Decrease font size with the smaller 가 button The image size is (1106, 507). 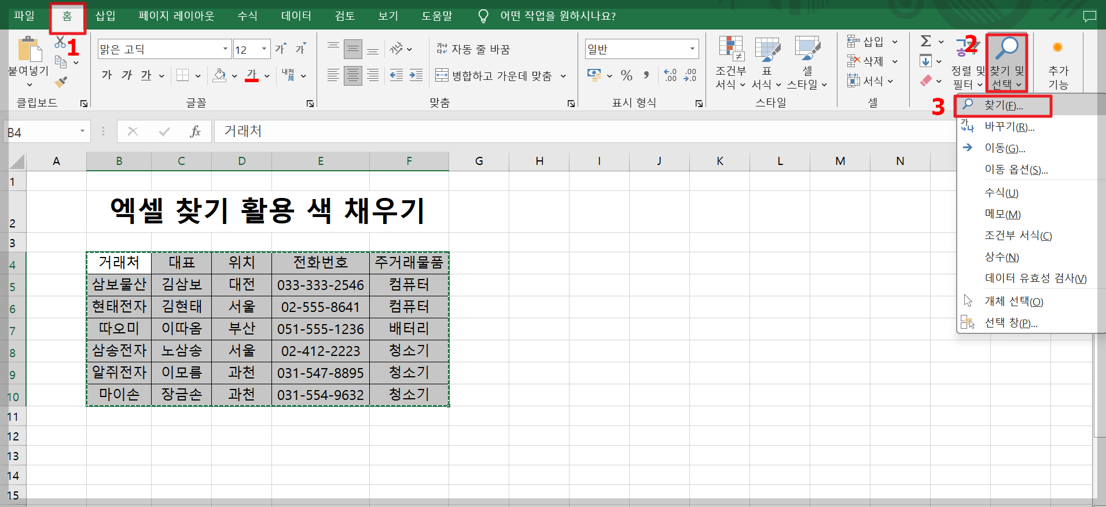tap(300, 49)
